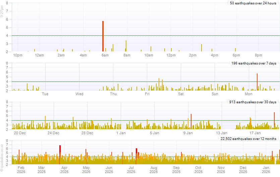Click the Fri axis label
Viewport: 280px width, 177px height.
pyautogui.click(x=147, y=94)
